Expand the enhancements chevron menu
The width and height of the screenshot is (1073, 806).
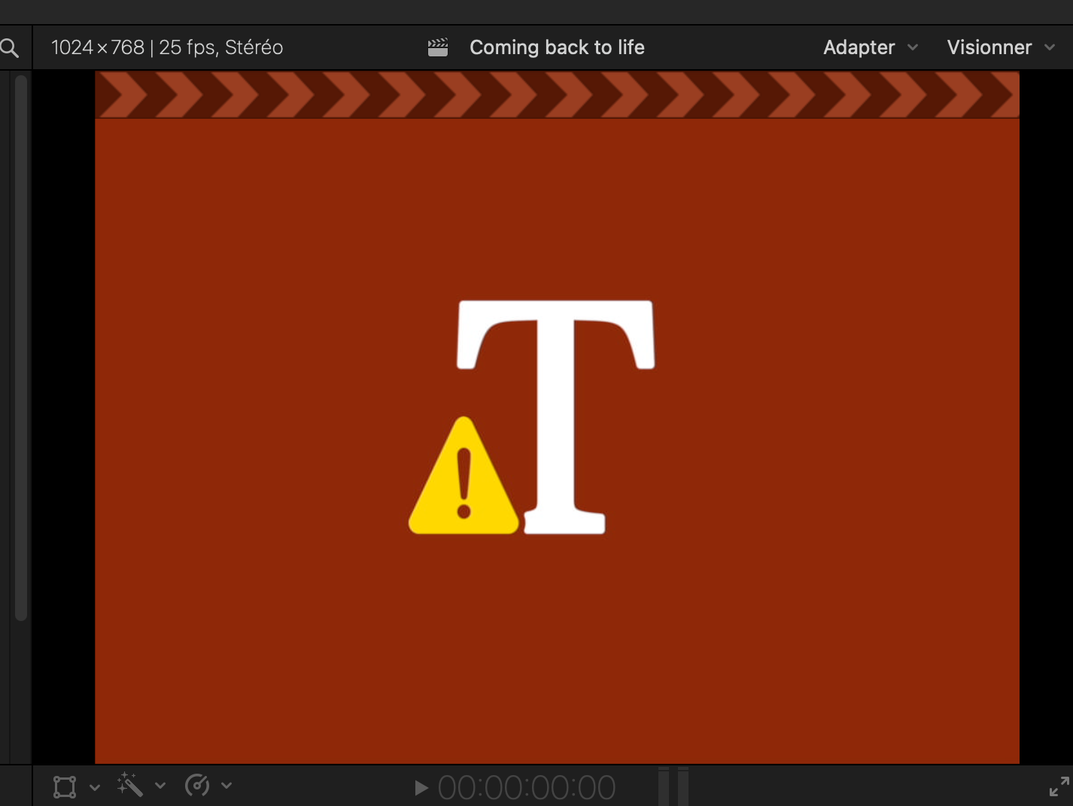click(160, 786)
